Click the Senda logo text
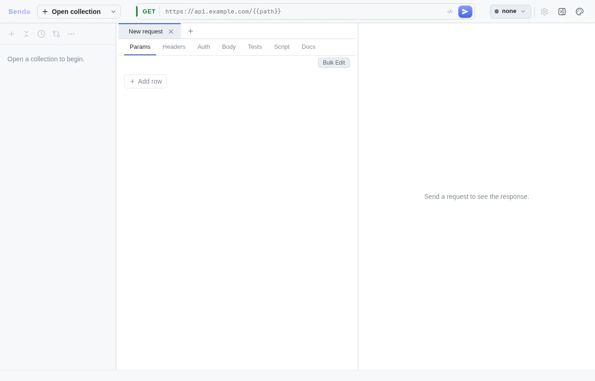 coord(19,12)
